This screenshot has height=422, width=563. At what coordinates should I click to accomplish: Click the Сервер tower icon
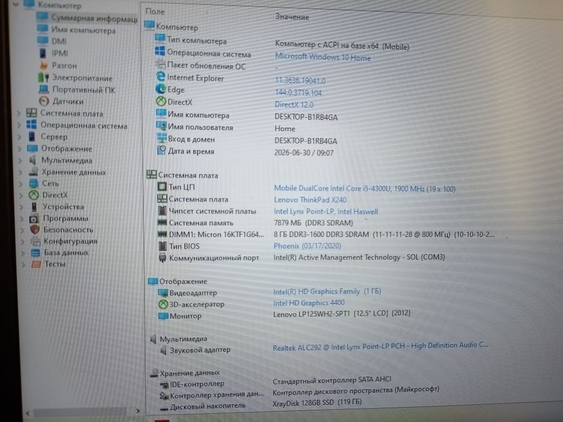(33, 136)
